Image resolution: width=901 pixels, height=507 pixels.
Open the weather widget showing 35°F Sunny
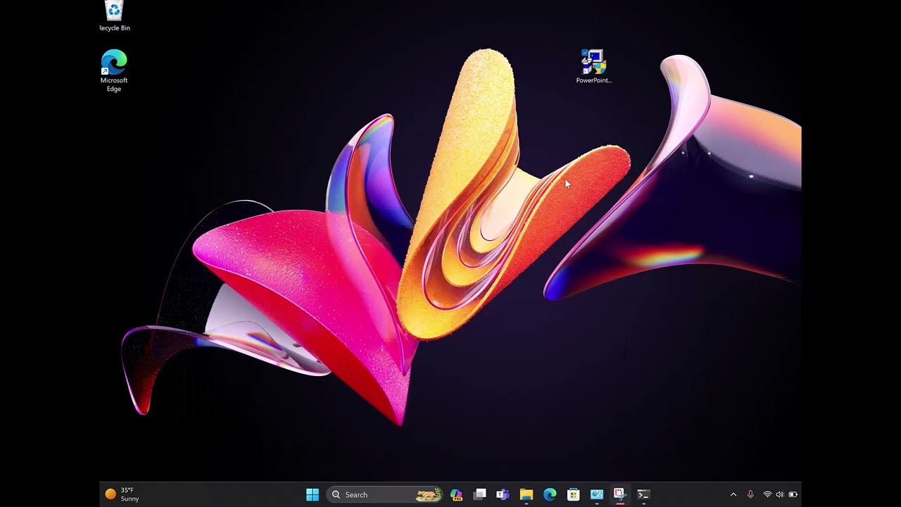click(x=122, y=494)
